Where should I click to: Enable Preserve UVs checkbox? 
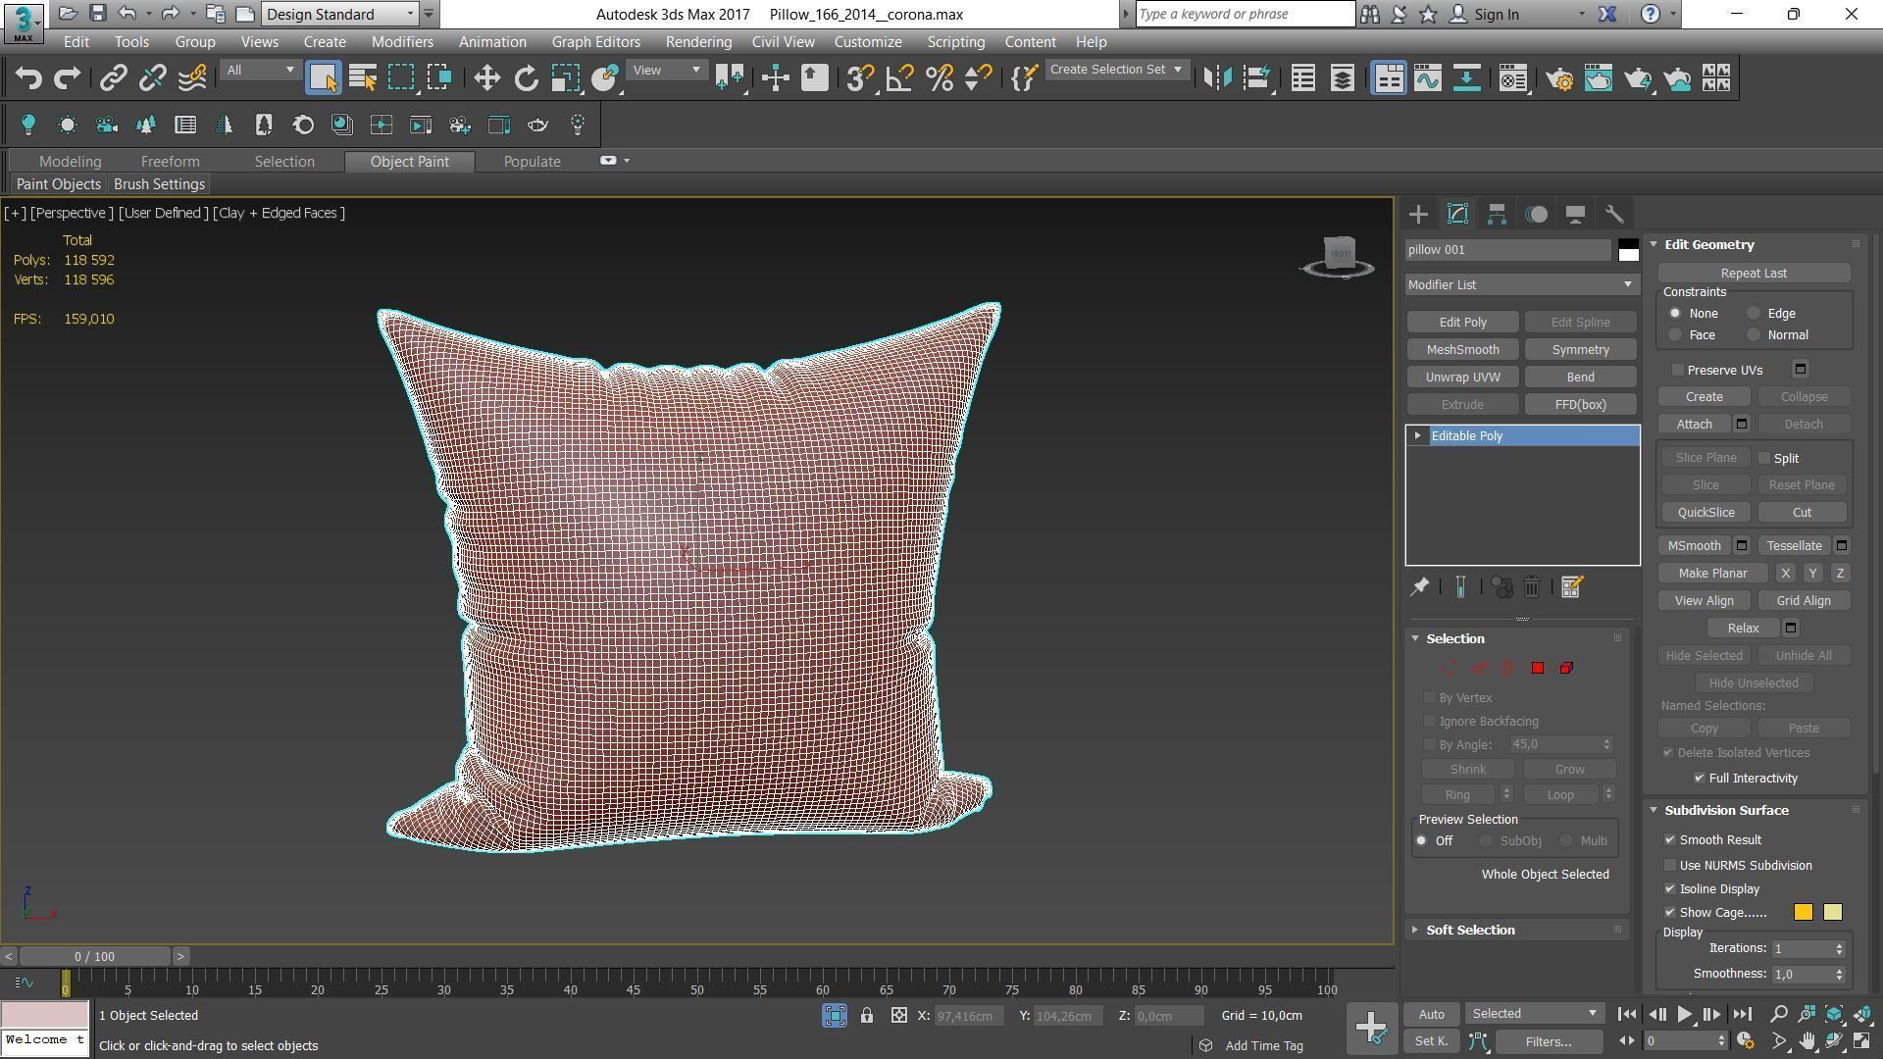(1678, 370)
